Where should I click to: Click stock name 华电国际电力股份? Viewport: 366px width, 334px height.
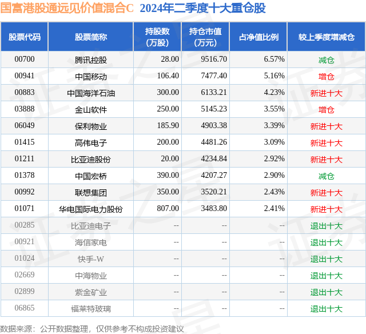[91, 209]
